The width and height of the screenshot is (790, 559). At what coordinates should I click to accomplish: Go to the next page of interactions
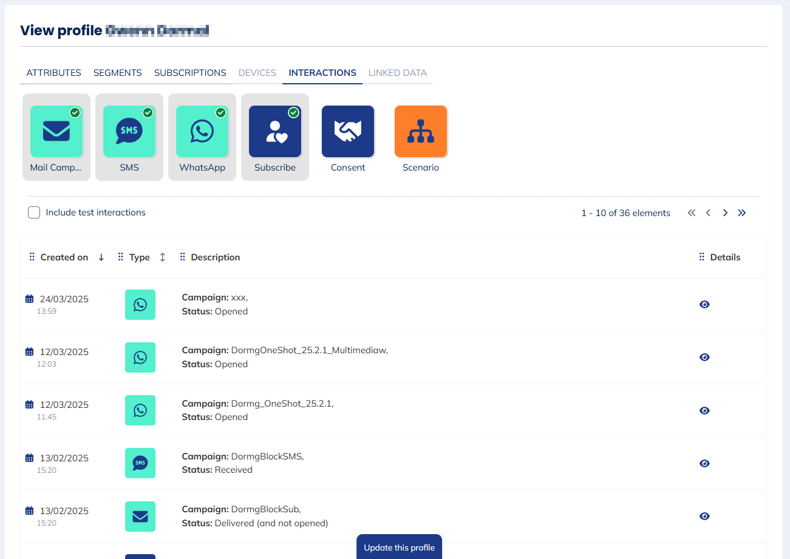click(725, 213)
